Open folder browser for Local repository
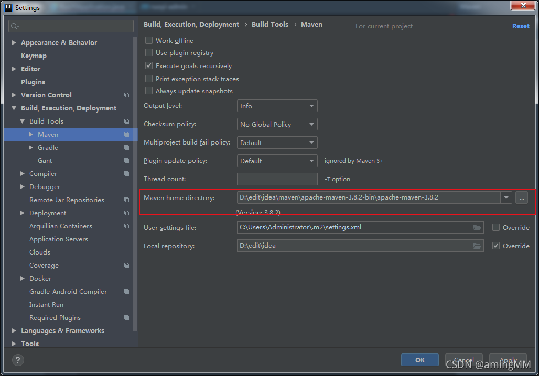 click(x=477, y=246)
